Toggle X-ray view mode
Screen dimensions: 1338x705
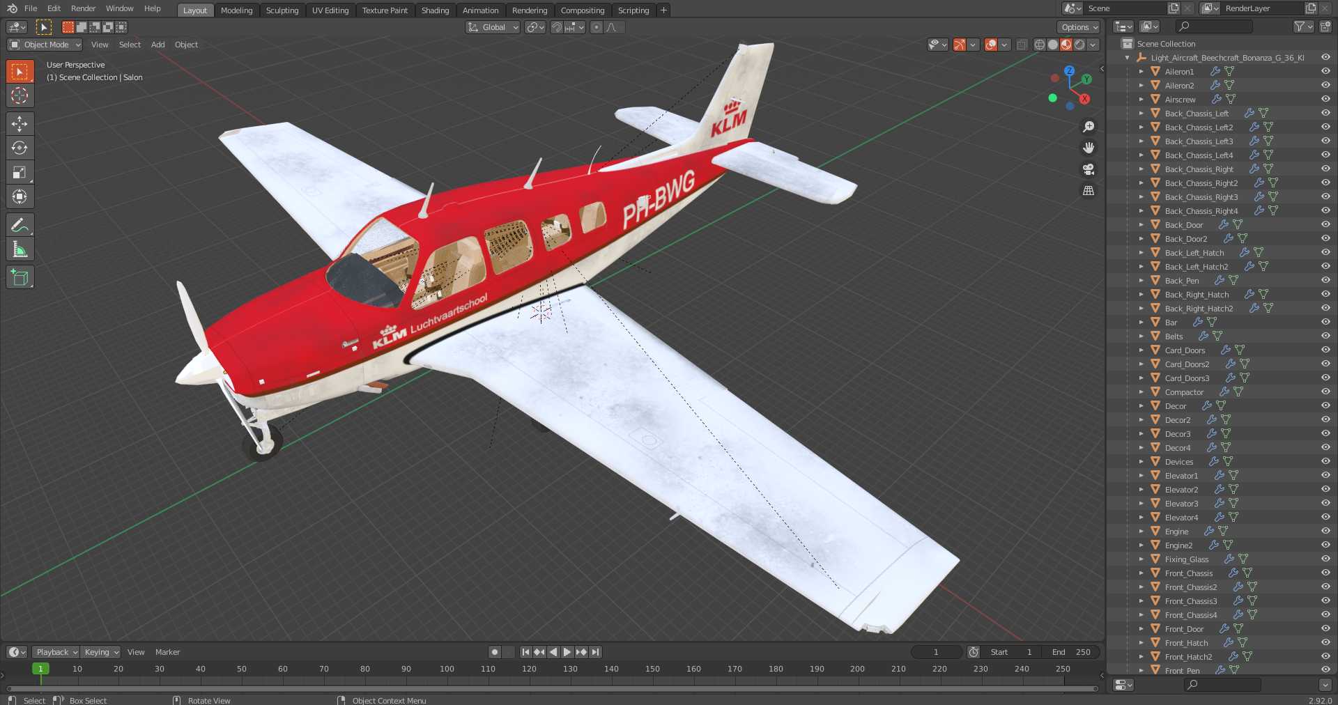tap(1022, 45)
